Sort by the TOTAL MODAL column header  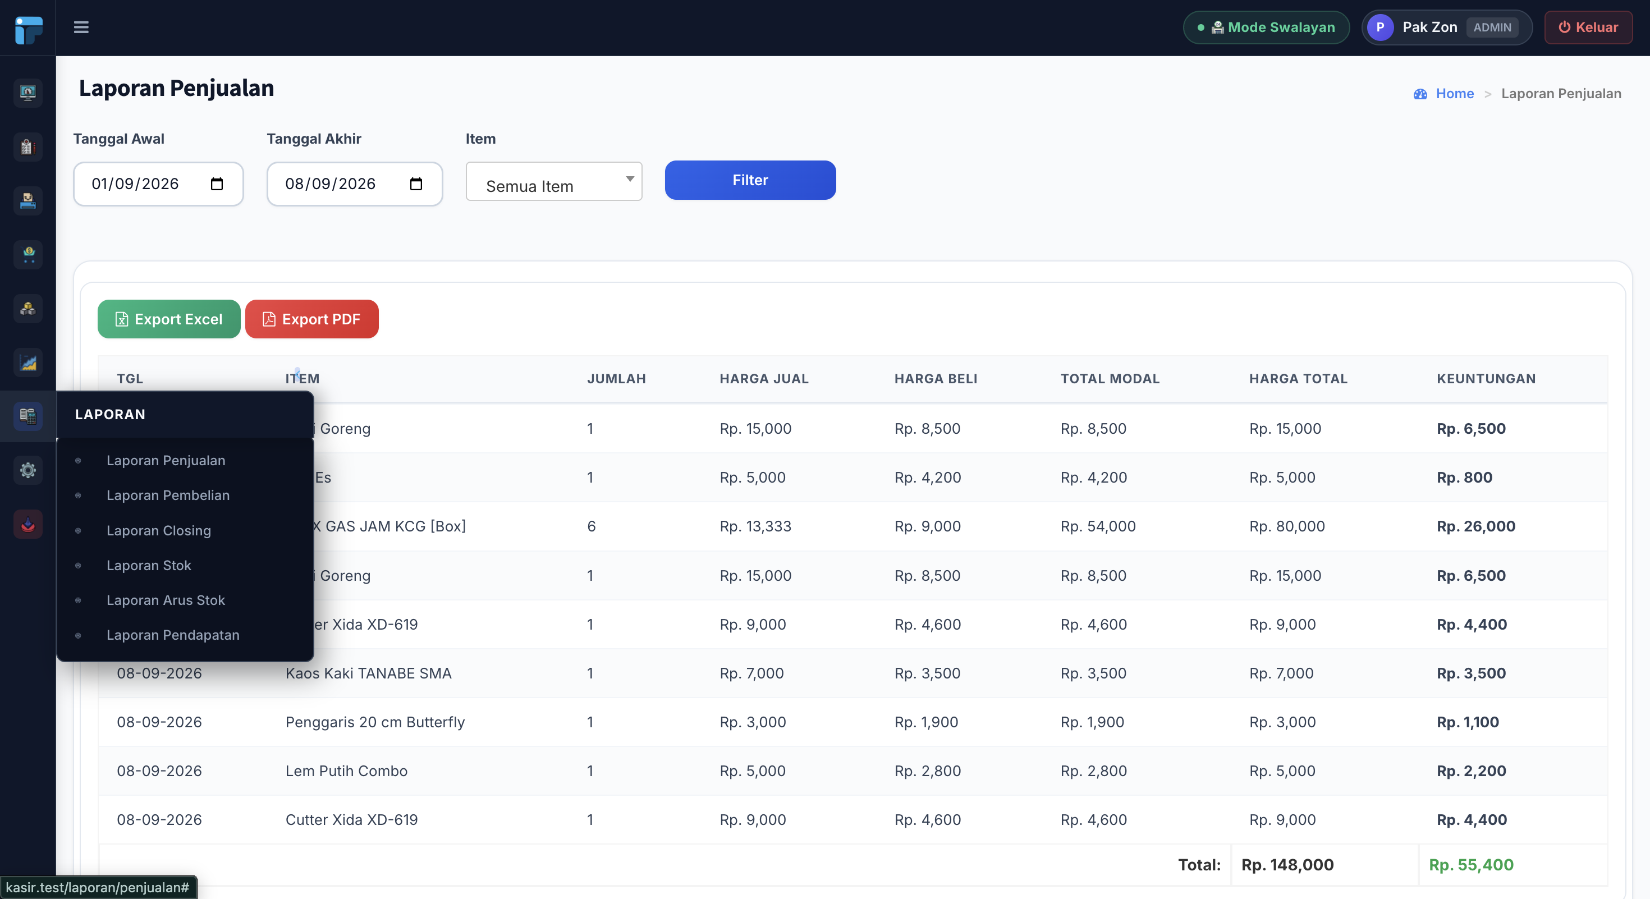coord(1110,378)
